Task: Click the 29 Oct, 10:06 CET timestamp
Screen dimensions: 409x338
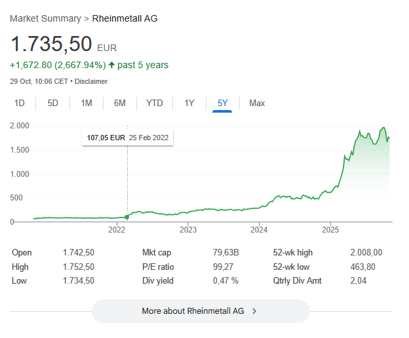Action: tap(39, 81)
